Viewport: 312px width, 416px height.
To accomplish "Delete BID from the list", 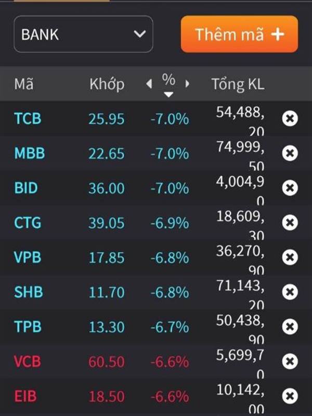I will pos(290,188).
